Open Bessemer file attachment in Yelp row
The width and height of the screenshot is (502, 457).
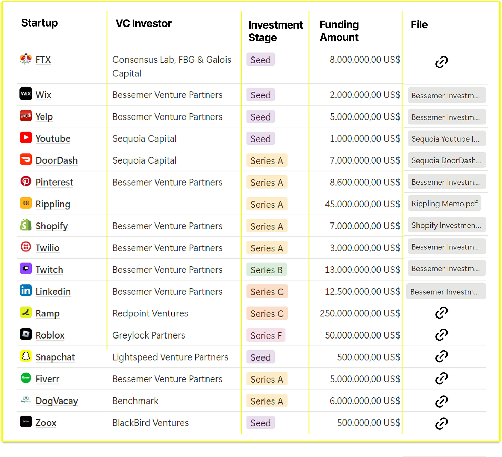point(447,117)
